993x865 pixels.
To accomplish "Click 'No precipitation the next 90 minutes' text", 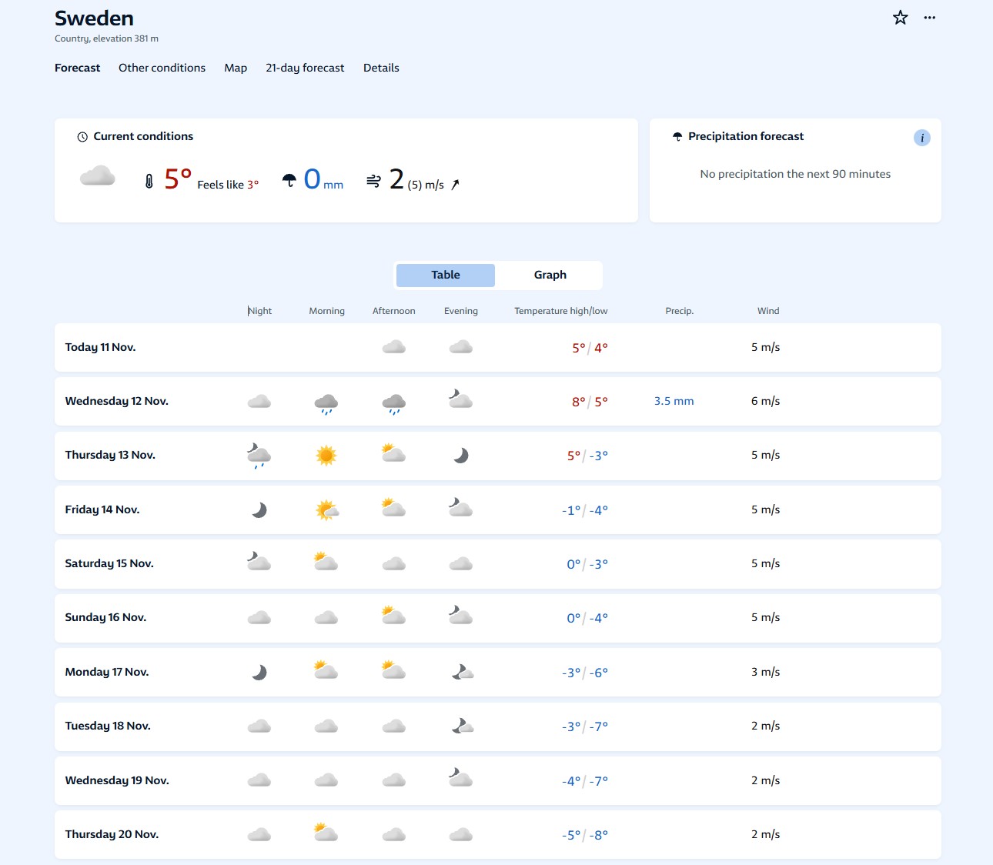I will pyautogui.click(x=795, y=174).
